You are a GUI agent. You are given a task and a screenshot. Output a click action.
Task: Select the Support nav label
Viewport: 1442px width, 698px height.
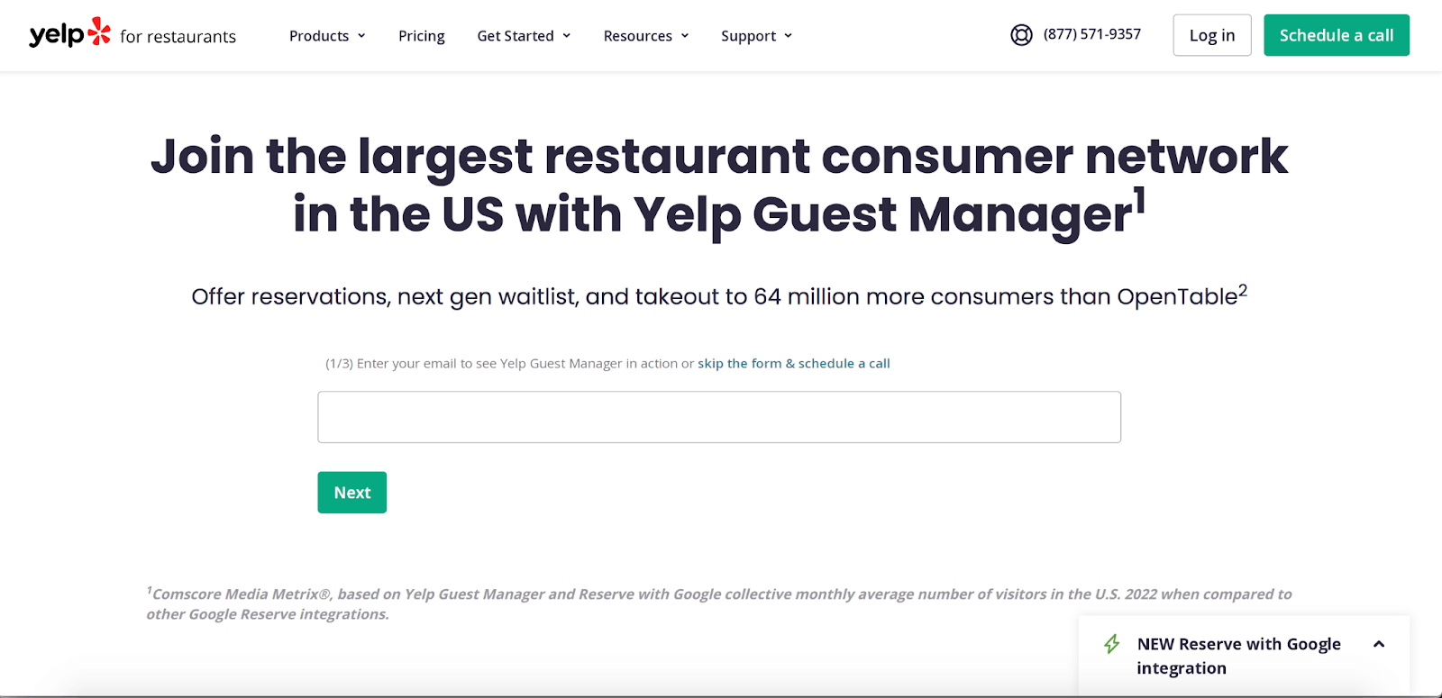tap(748, 36)
